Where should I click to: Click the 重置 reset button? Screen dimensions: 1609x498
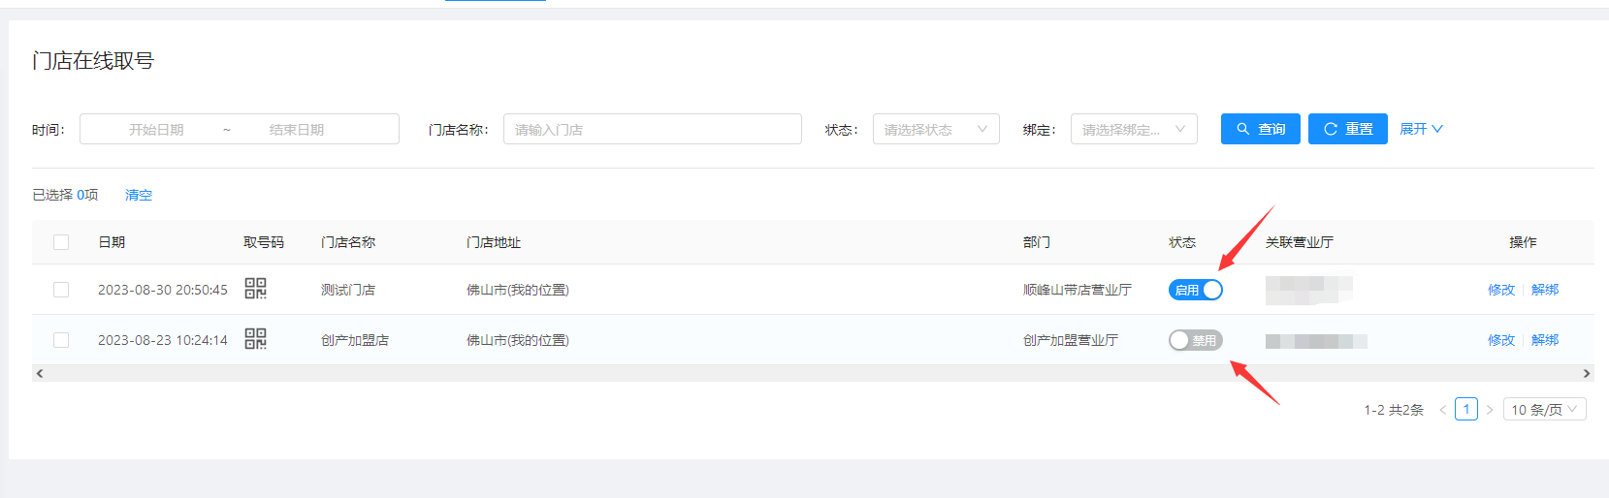(x=1348, y=129)
